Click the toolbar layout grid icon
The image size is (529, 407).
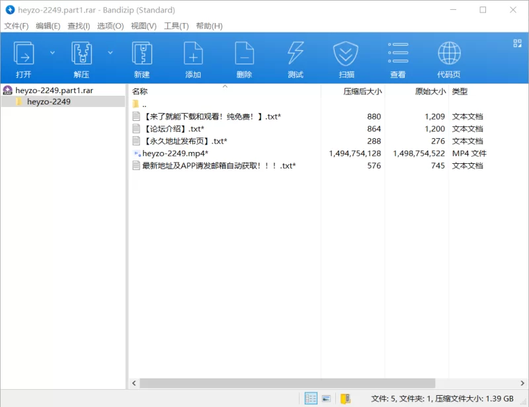[517, 43]
